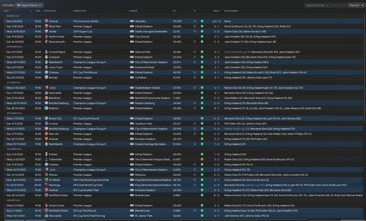366x221 pixels.
Task: Sort by the STADIUM column header
Action: [x=133, y=11]
